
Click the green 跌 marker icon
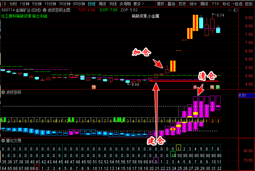point(218,87)
